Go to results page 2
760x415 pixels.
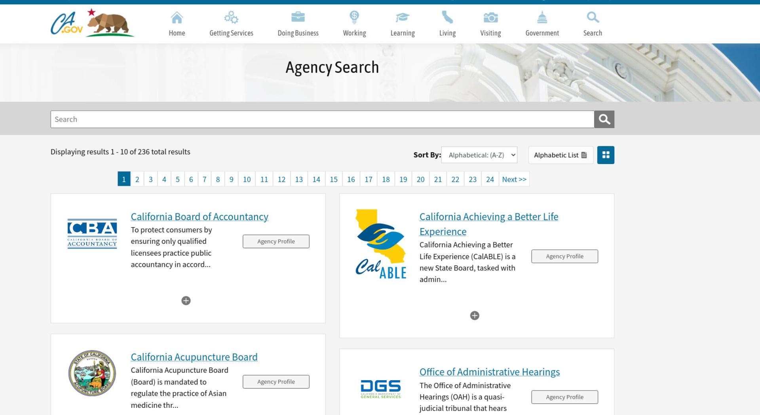point(137,179)
